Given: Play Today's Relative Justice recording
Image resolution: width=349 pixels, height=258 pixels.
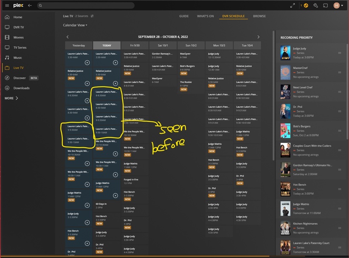Looking at the screenshot, I should 115,84.
